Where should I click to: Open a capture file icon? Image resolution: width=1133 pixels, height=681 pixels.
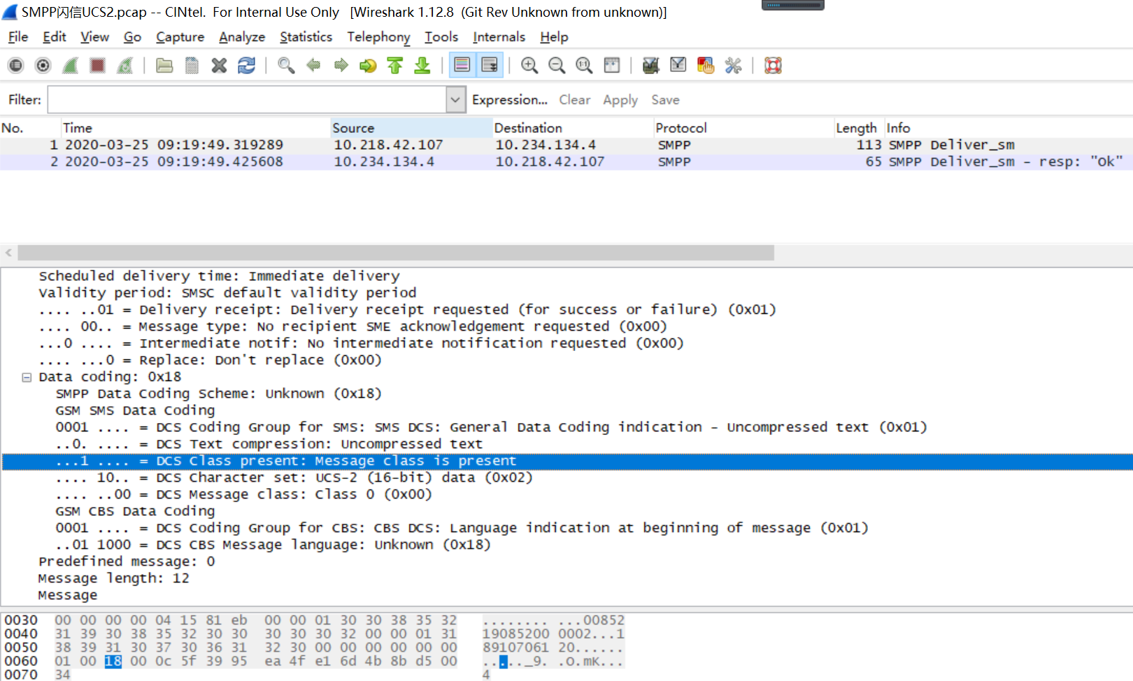tap(164, 66)
